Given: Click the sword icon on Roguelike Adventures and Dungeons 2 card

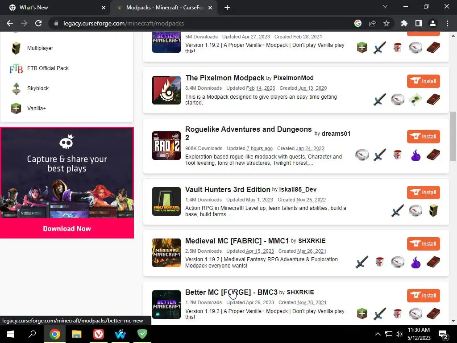Looking at the screenshot, I should 380,155.
